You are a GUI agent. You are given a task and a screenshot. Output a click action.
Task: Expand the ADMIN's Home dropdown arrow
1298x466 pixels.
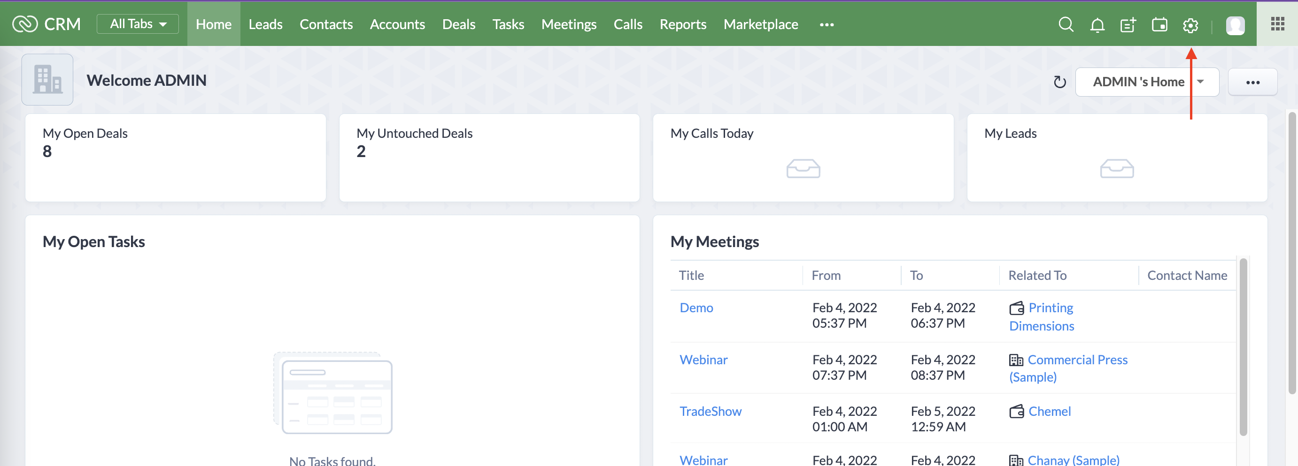point(1201,82)
